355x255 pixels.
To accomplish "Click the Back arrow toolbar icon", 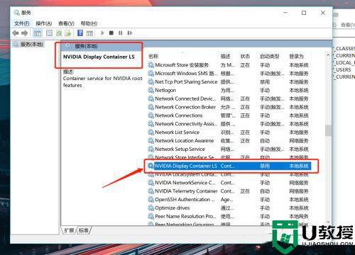I will coord(16,33).
